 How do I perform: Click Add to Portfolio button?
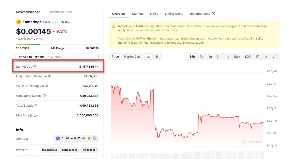click(x=57, y=57)
